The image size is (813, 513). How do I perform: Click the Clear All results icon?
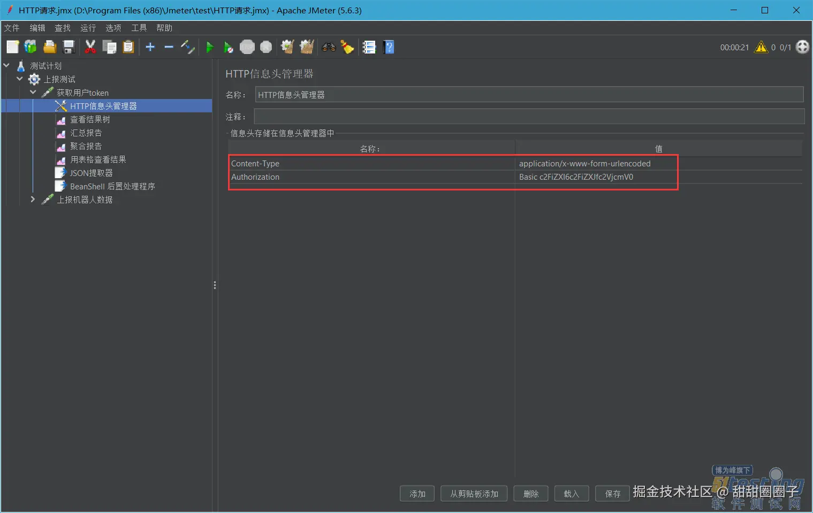point(307,47)
